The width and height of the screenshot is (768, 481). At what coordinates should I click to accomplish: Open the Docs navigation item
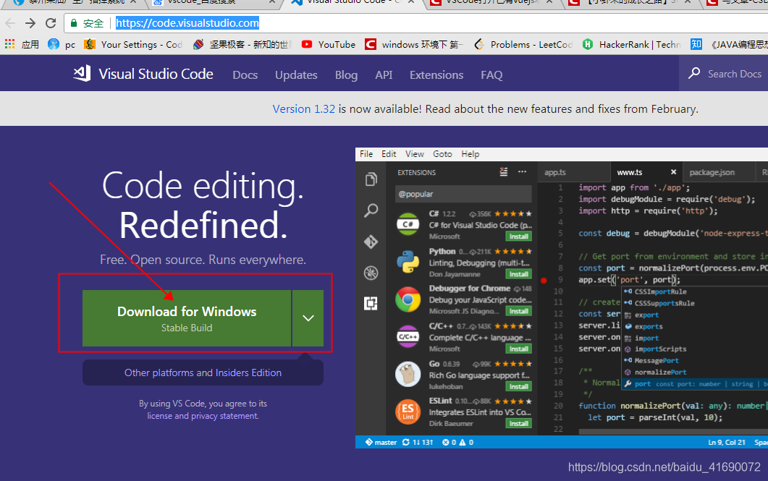coord(245,75)
